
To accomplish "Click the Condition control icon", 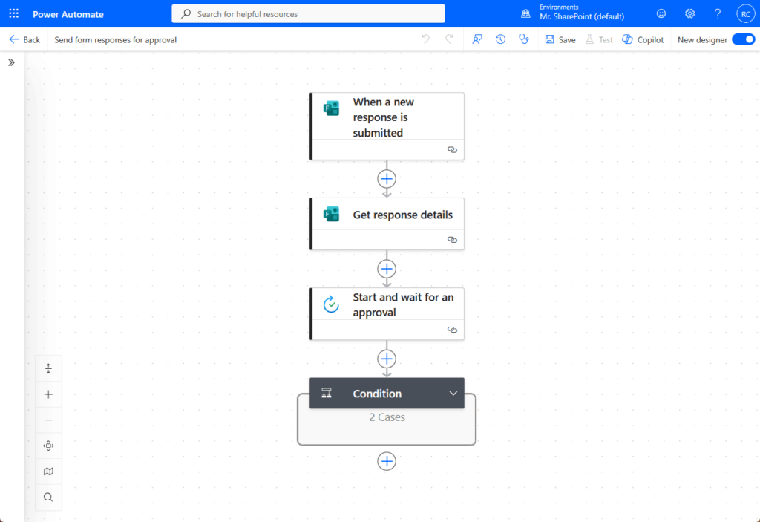I will pyautogui.click(x=327, y=393).
